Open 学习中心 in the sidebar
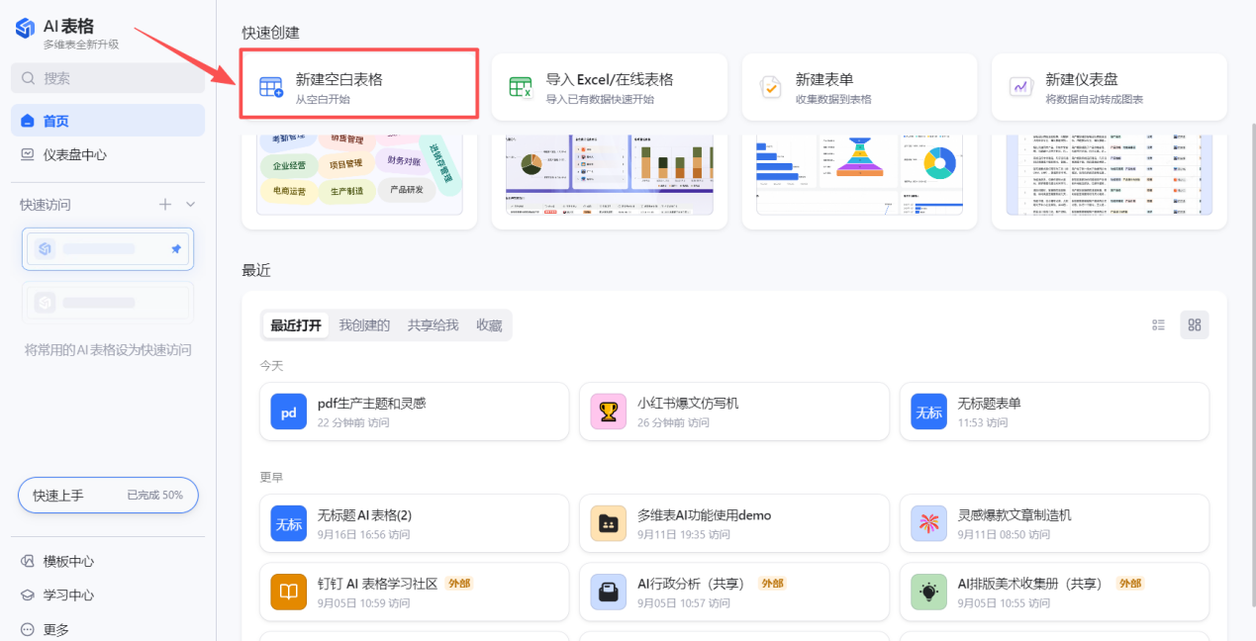The image size is (1256, 641). [108, 595]
